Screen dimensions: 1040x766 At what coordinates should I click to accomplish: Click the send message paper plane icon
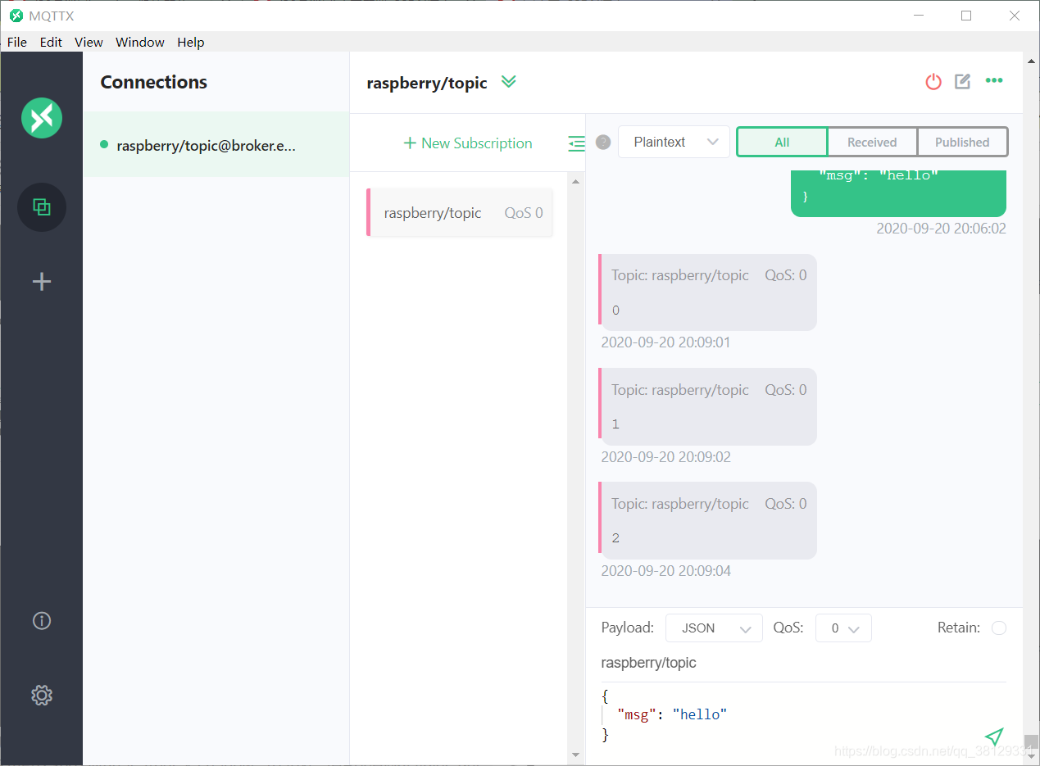(994, 736)
